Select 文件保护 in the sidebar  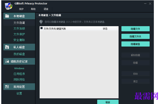tap(19, 34)
